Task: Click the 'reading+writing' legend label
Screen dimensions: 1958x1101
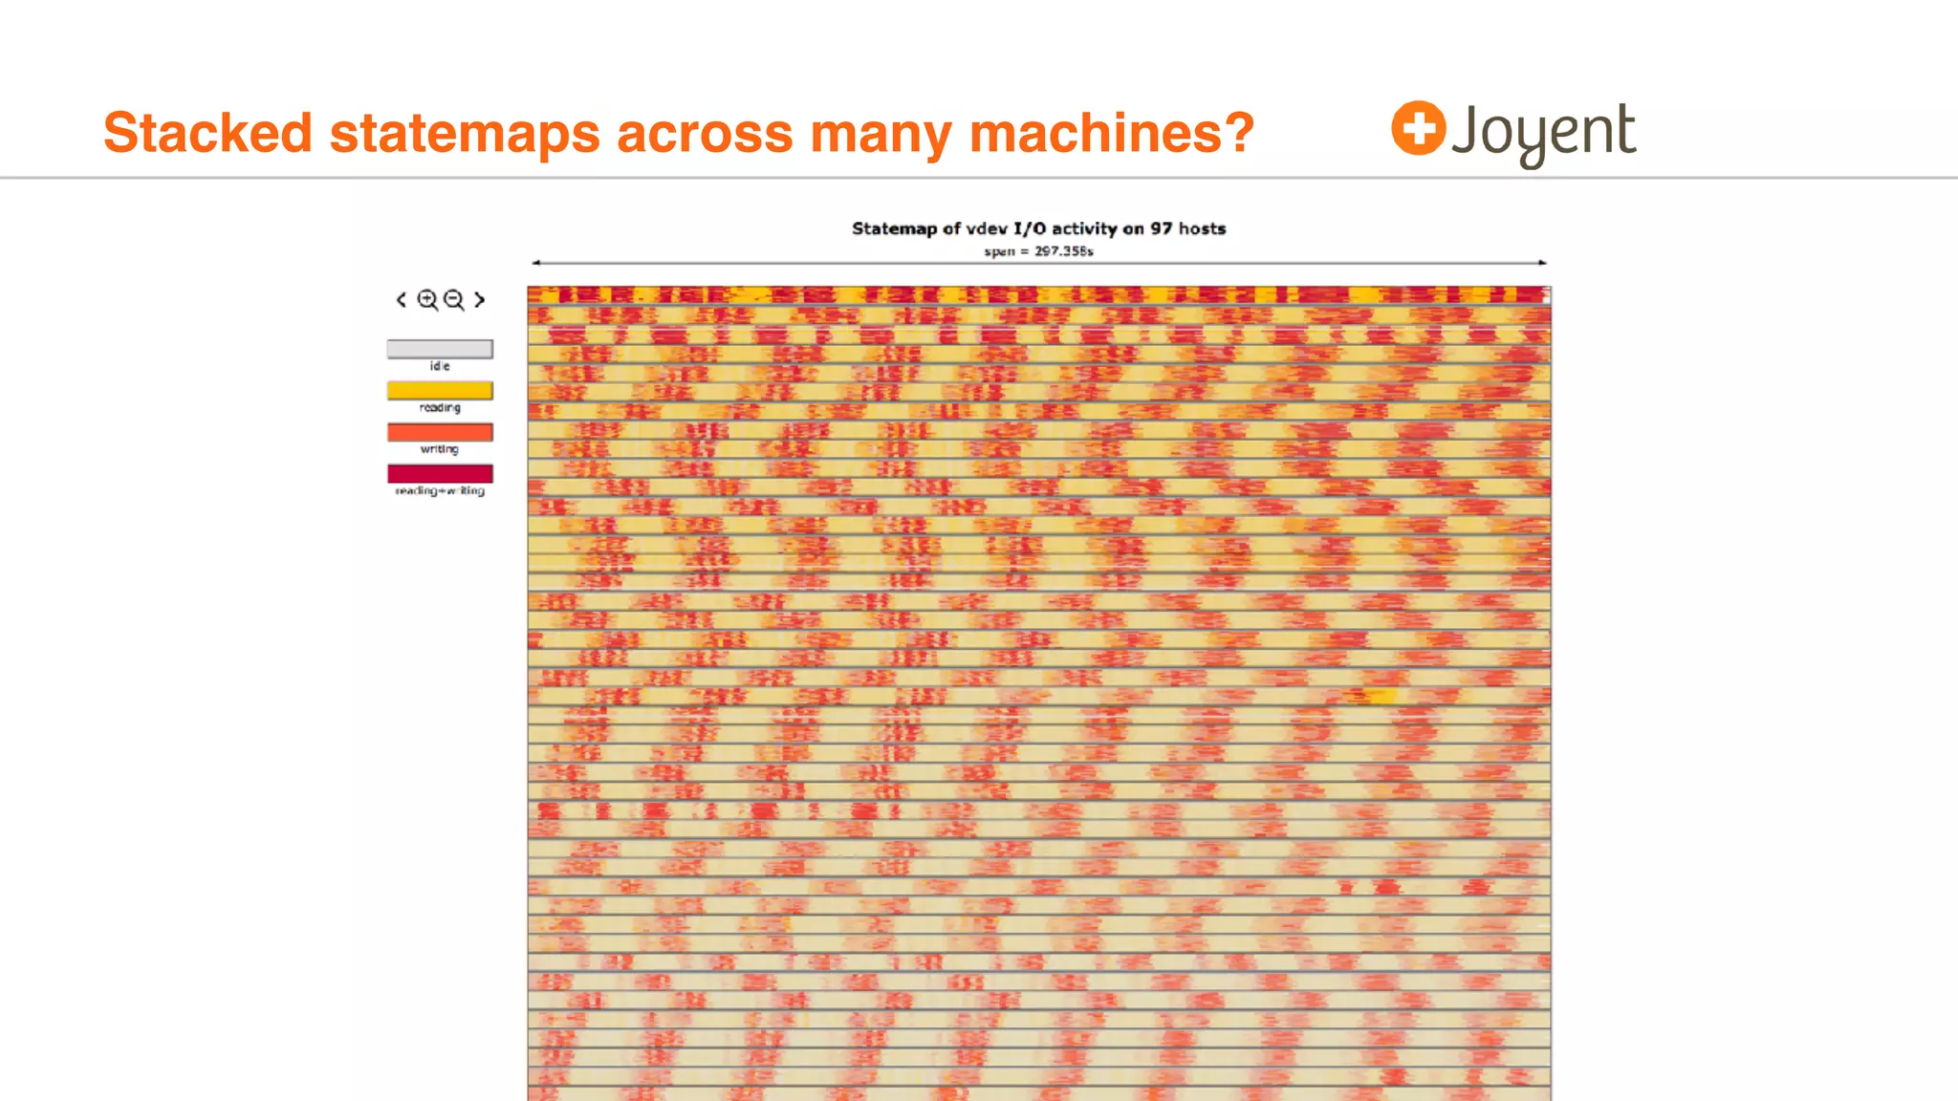Action: (x=440, y=491)
